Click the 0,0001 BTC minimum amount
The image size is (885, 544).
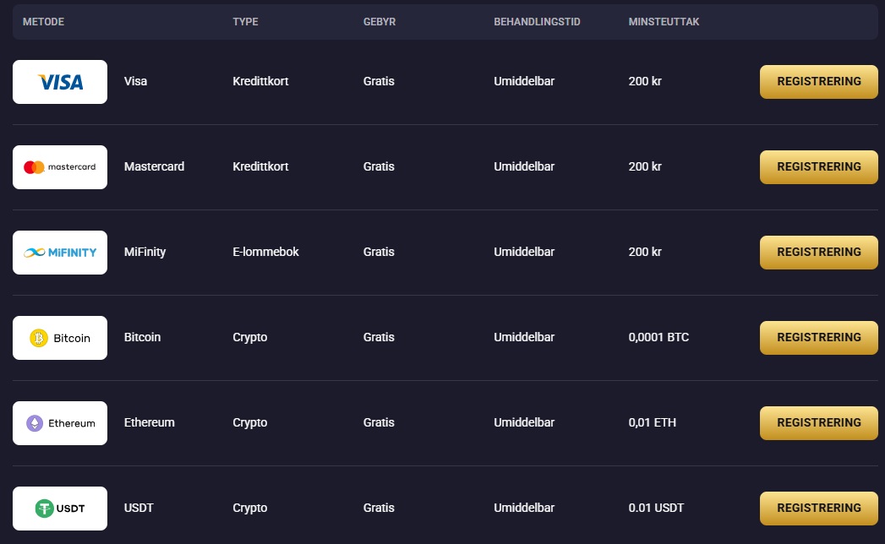pos(658,337)
